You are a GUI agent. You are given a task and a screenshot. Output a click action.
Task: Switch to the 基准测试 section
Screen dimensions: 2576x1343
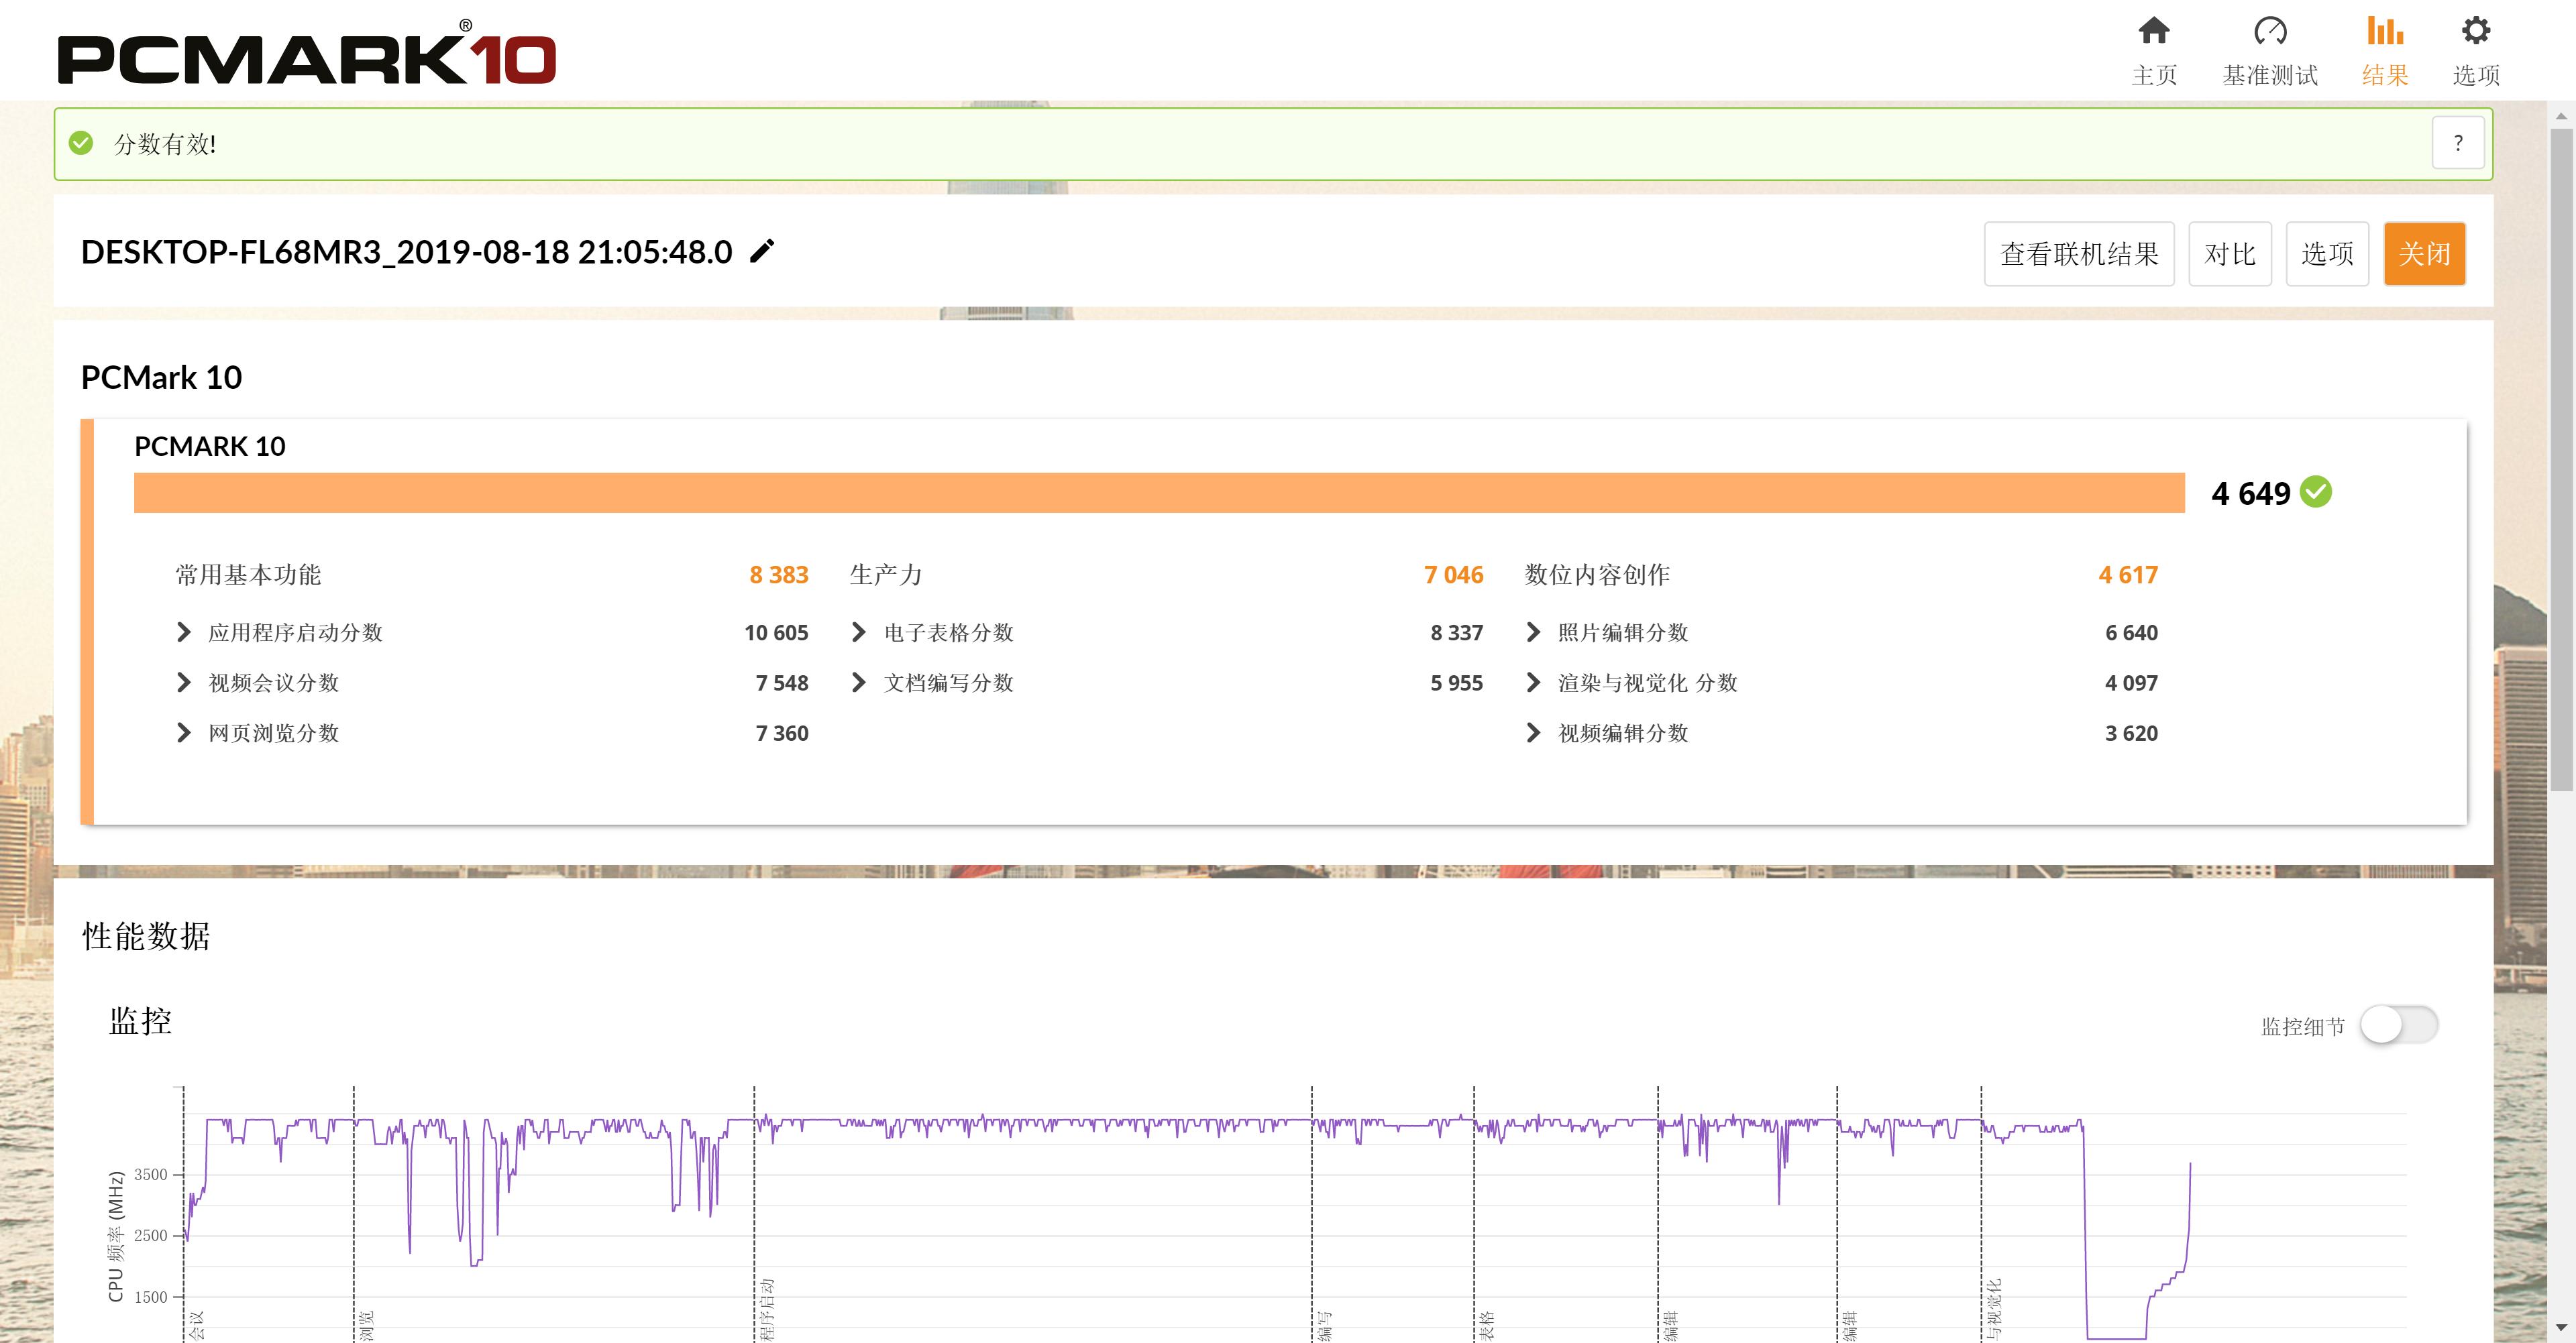click(2270, 50)
